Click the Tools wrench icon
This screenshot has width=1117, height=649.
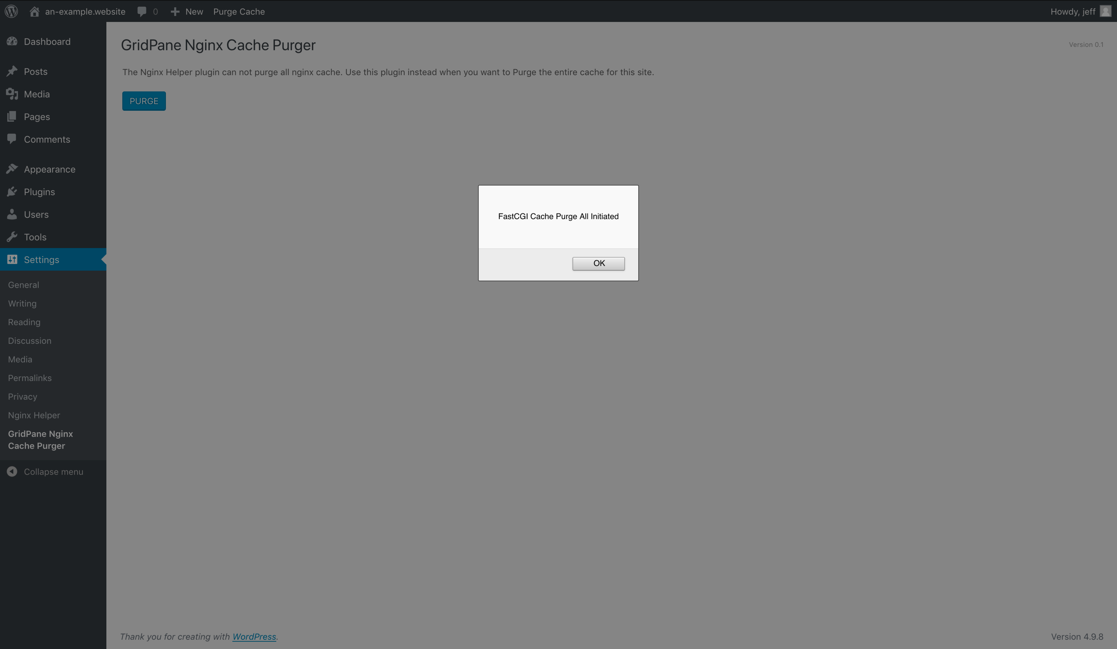12,237
